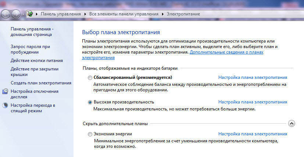The width and height of the screenshot is (304, 157).
Task: Click the Forward navigation arrow button
Action: point(16,14)
